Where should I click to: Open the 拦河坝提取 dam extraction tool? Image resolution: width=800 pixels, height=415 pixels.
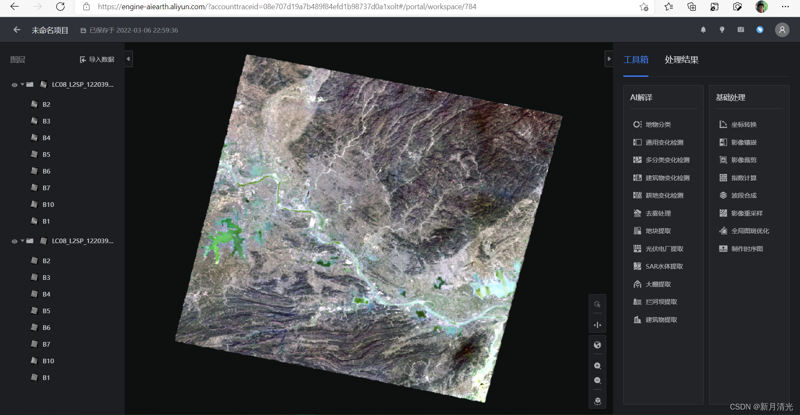tap(655, 302)
